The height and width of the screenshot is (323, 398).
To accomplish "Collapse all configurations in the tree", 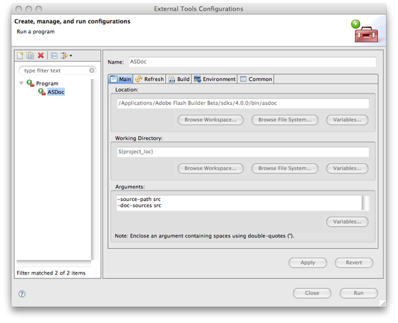I will (x=54, y=56).
